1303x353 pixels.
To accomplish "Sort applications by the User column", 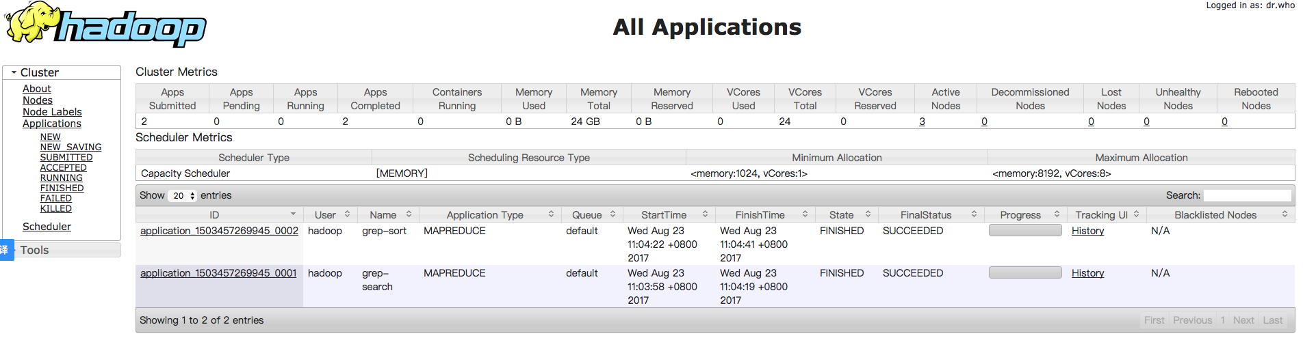I will [x=347, y=214].
